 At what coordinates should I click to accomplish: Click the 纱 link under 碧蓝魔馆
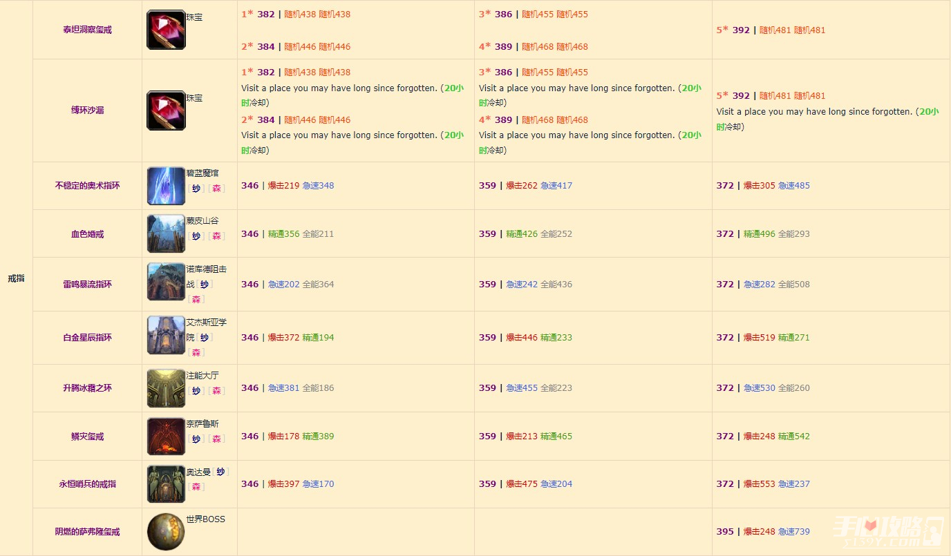196,188
